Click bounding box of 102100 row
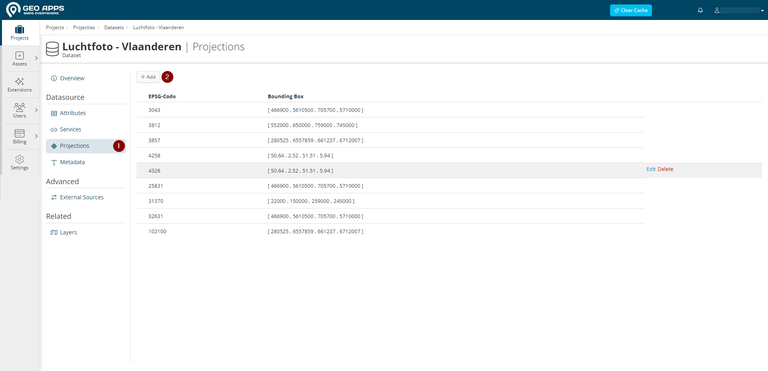Image resolution: width=768 pixels, height=371 pixels. point(315,232)
